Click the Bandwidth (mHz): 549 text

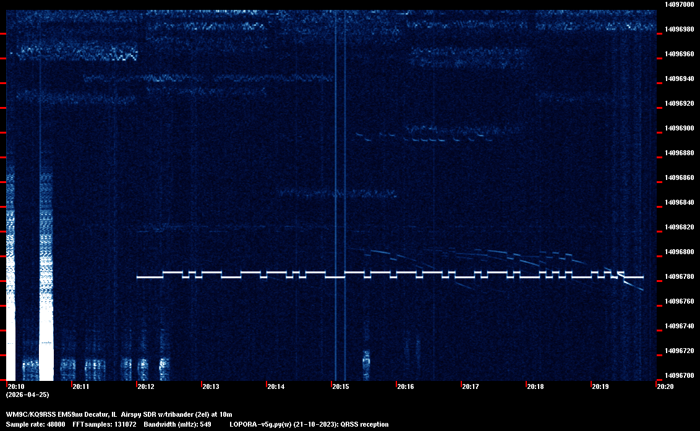click(x=177, y=424)
